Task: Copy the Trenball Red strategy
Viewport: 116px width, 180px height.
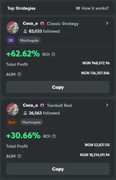Action: click(x=58, y=169)
